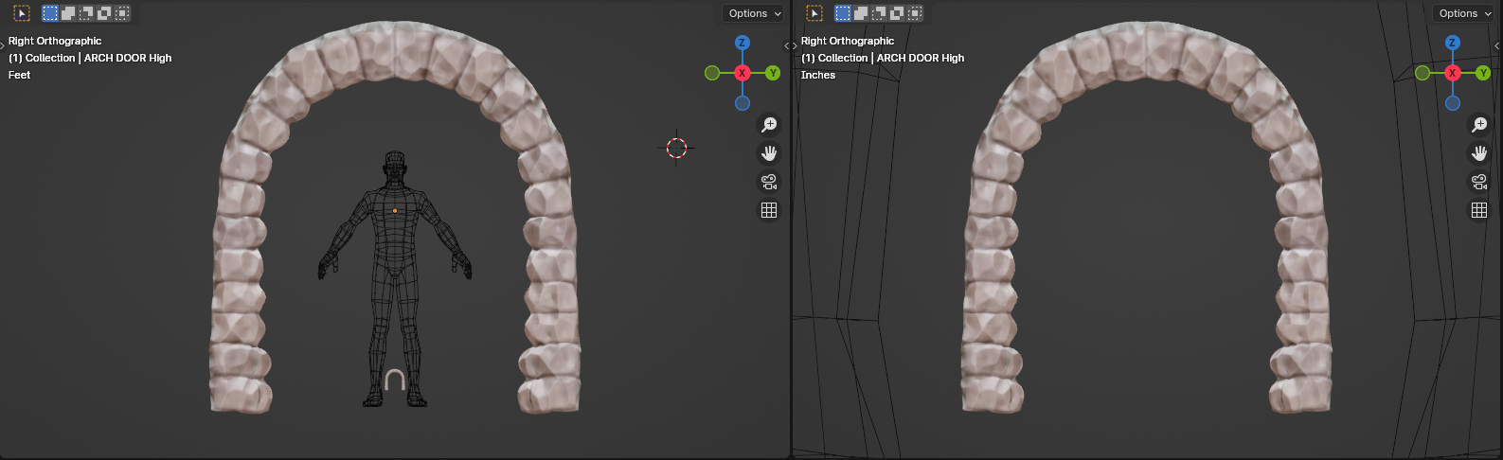This screenshot has width=1503, height=460.
Task: Click red X axis gizmo in right viewport
Action: click(1453, 73)
